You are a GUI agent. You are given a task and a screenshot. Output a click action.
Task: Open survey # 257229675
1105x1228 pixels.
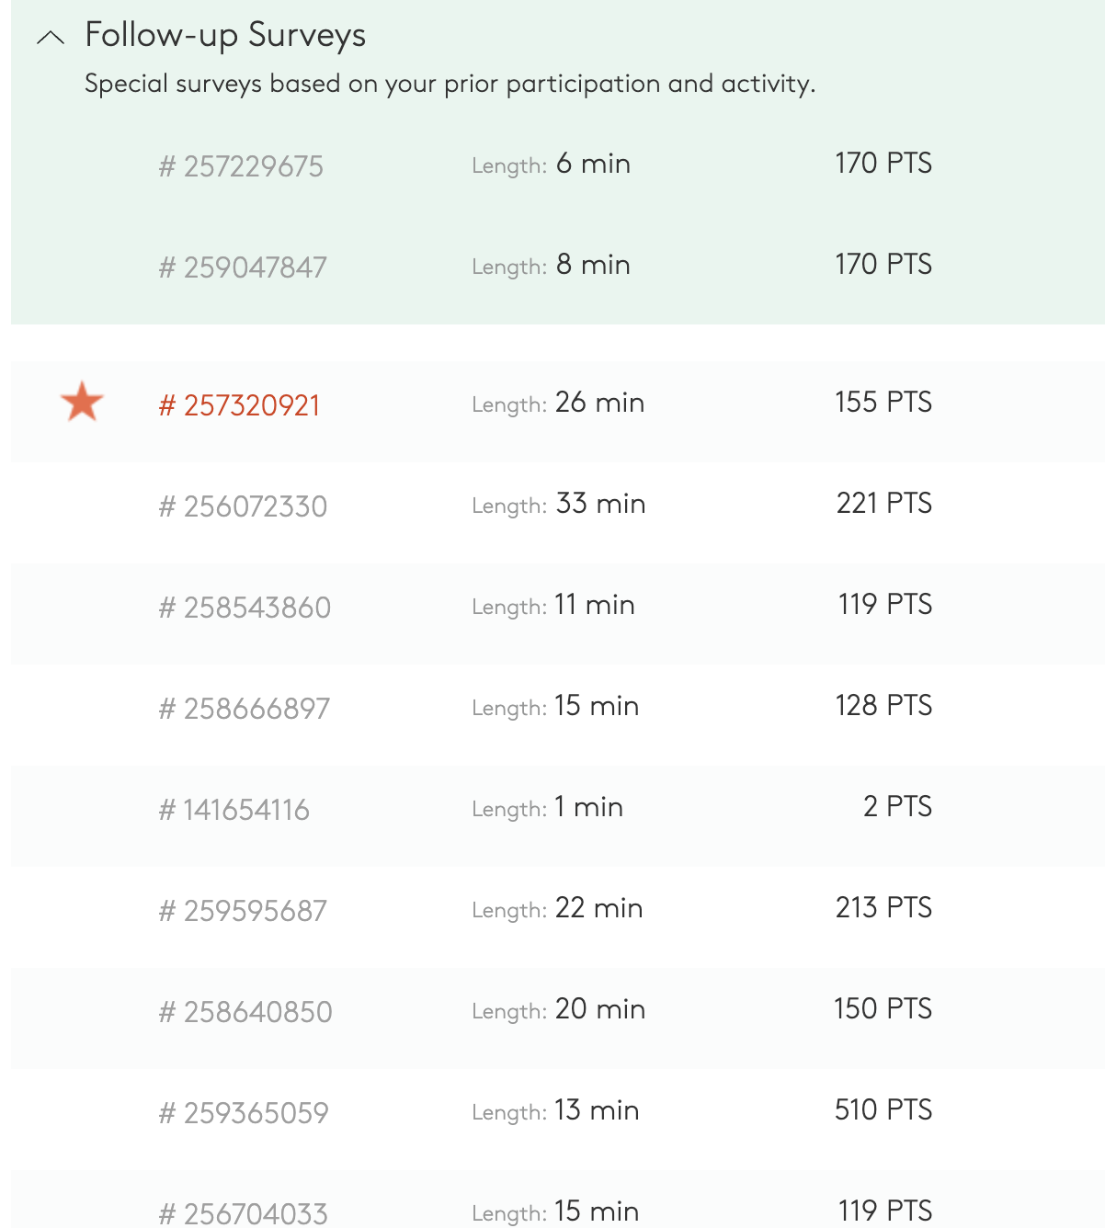click(241, 166)
